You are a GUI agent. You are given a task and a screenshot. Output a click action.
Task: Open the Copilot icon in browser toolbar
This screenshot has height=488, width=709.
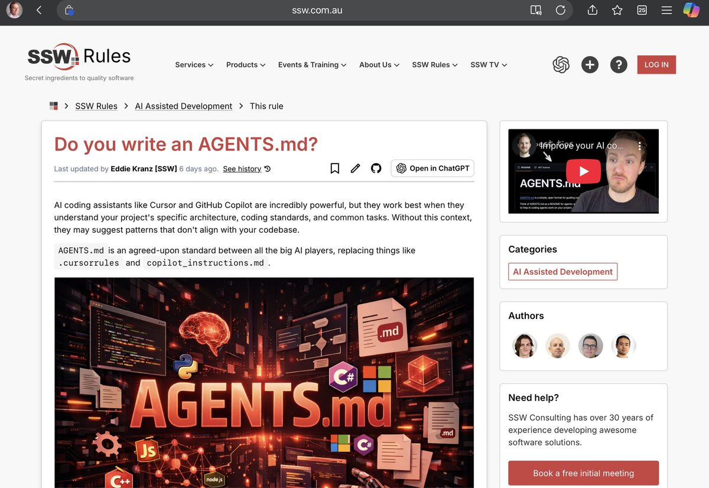(691, 10)
